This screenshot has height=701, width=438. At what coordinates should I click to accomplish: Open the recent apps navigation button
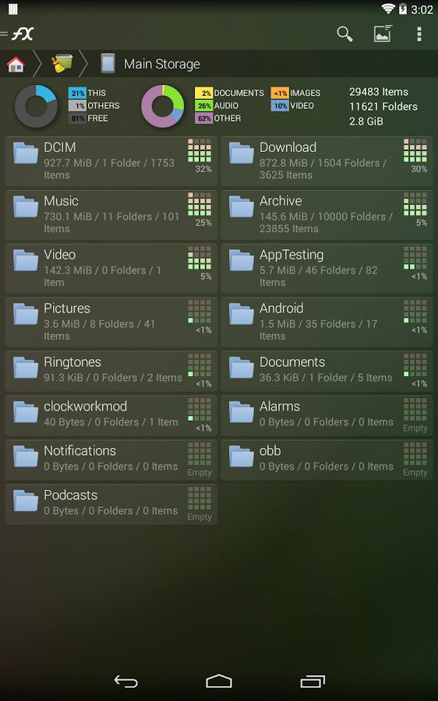pos(313,681)
